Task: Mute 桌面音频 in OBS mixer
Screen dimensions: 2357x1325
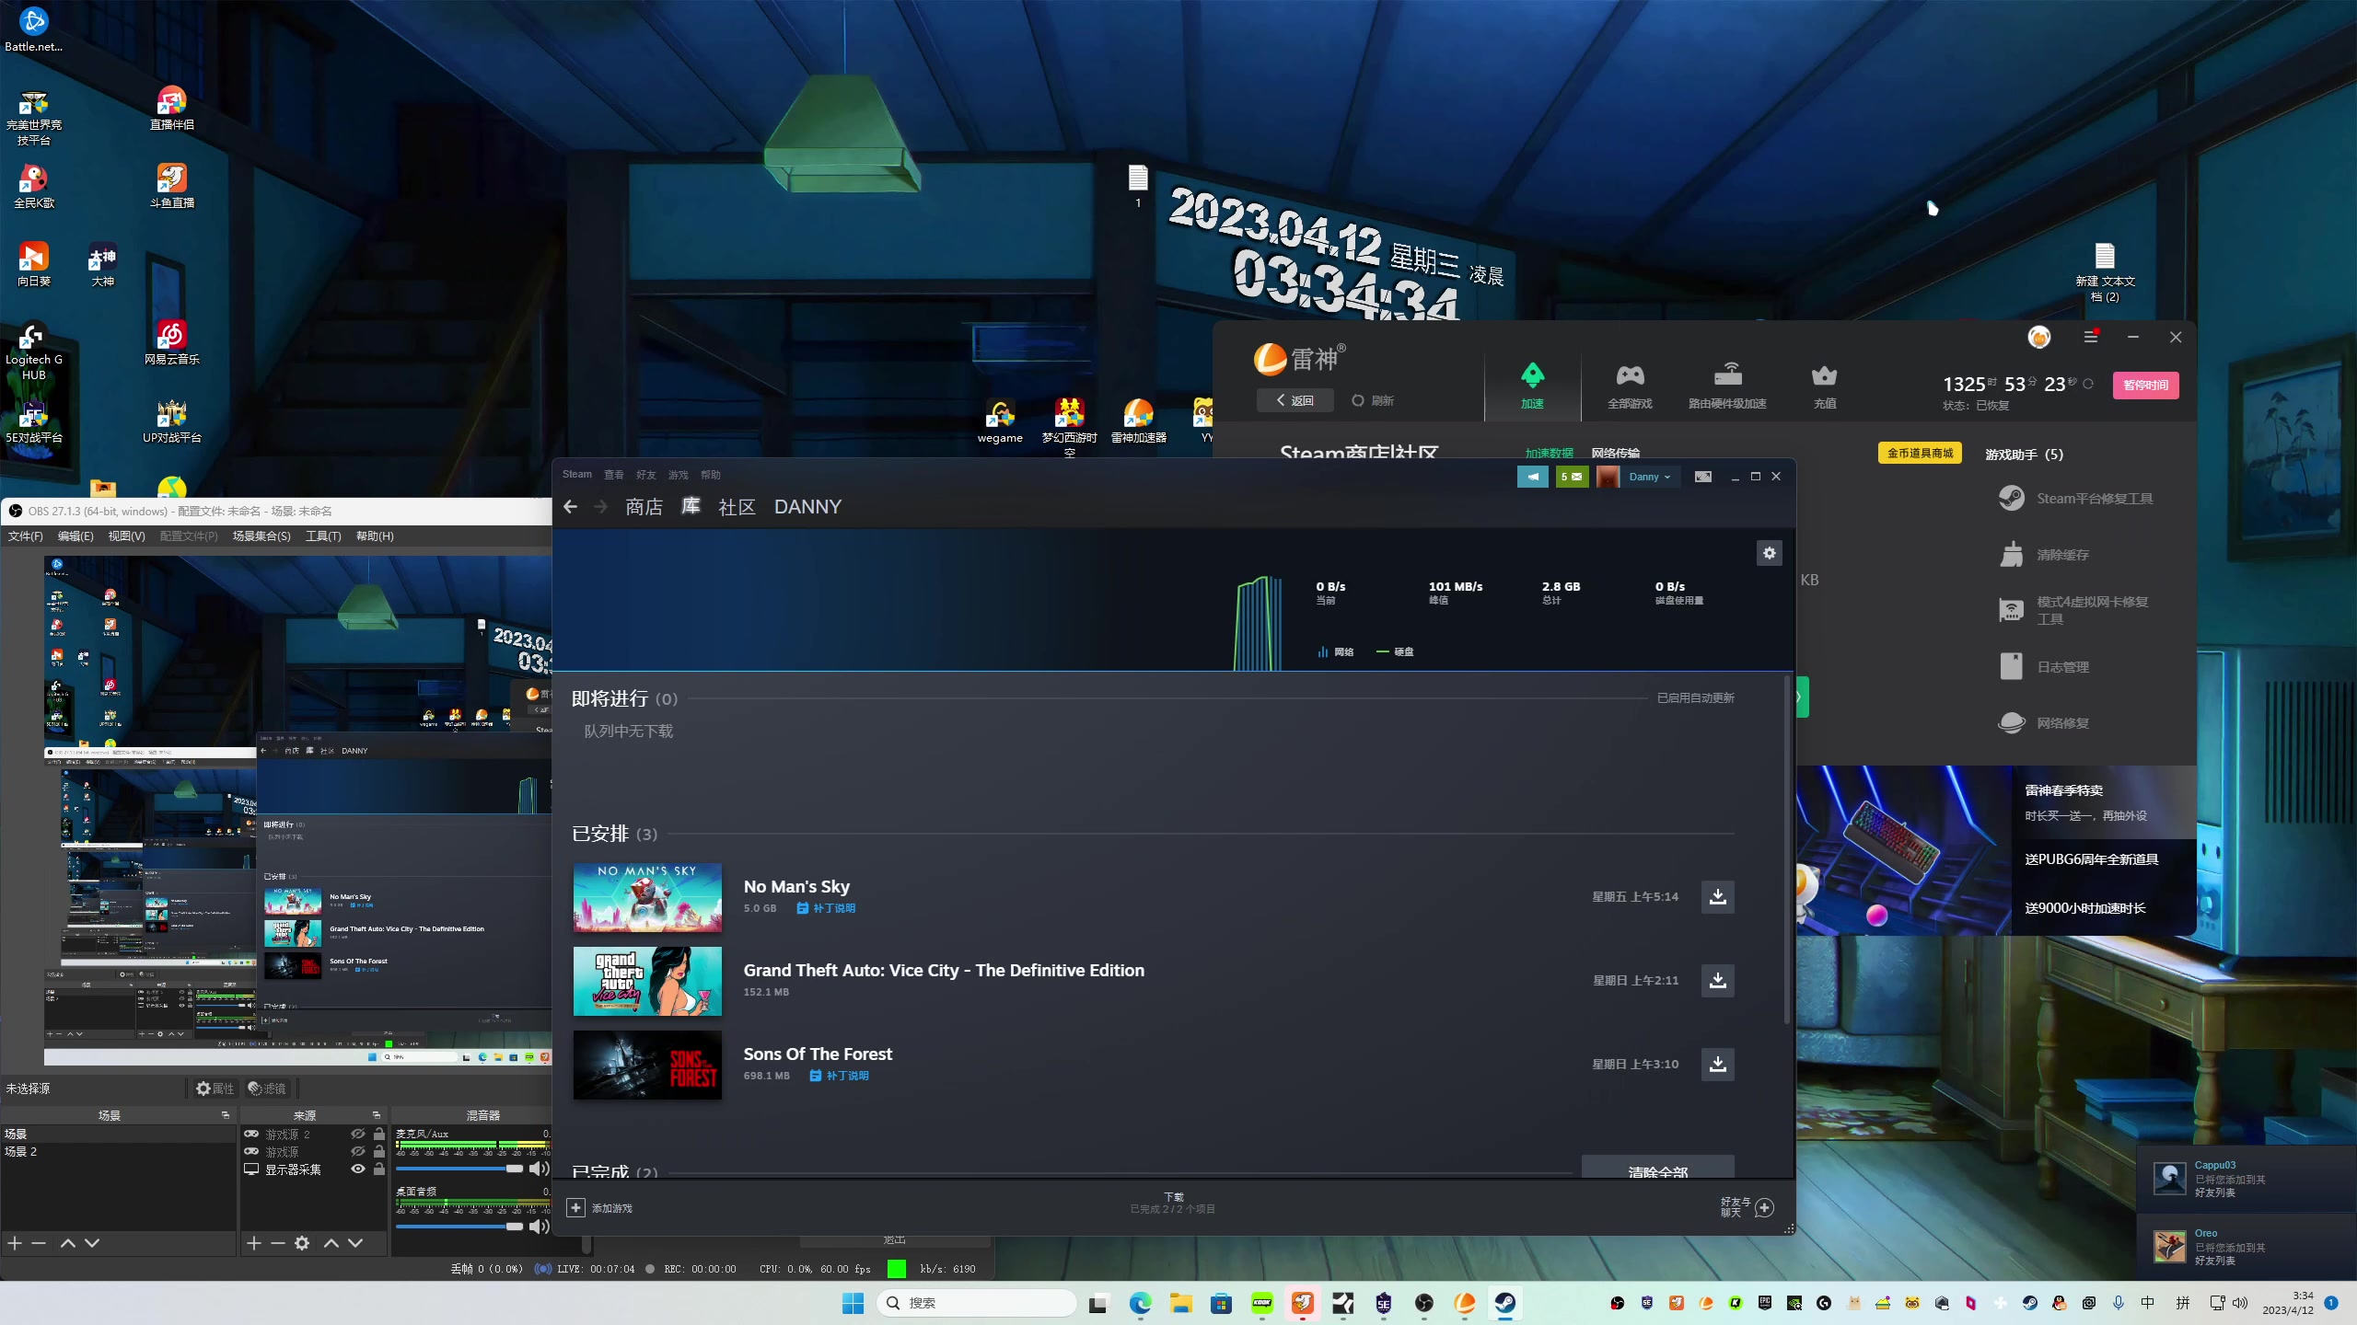Action: pyautogui.click(x=539, y=1227)
